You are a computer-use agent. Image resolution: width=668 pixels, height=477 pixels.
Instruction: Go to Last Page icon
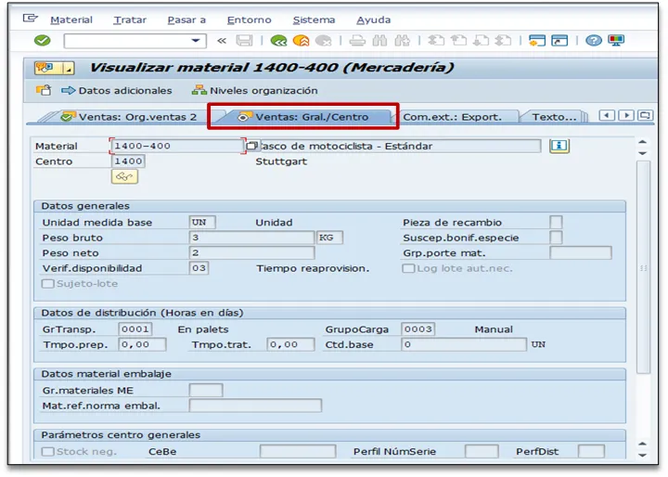click(503, 41)
